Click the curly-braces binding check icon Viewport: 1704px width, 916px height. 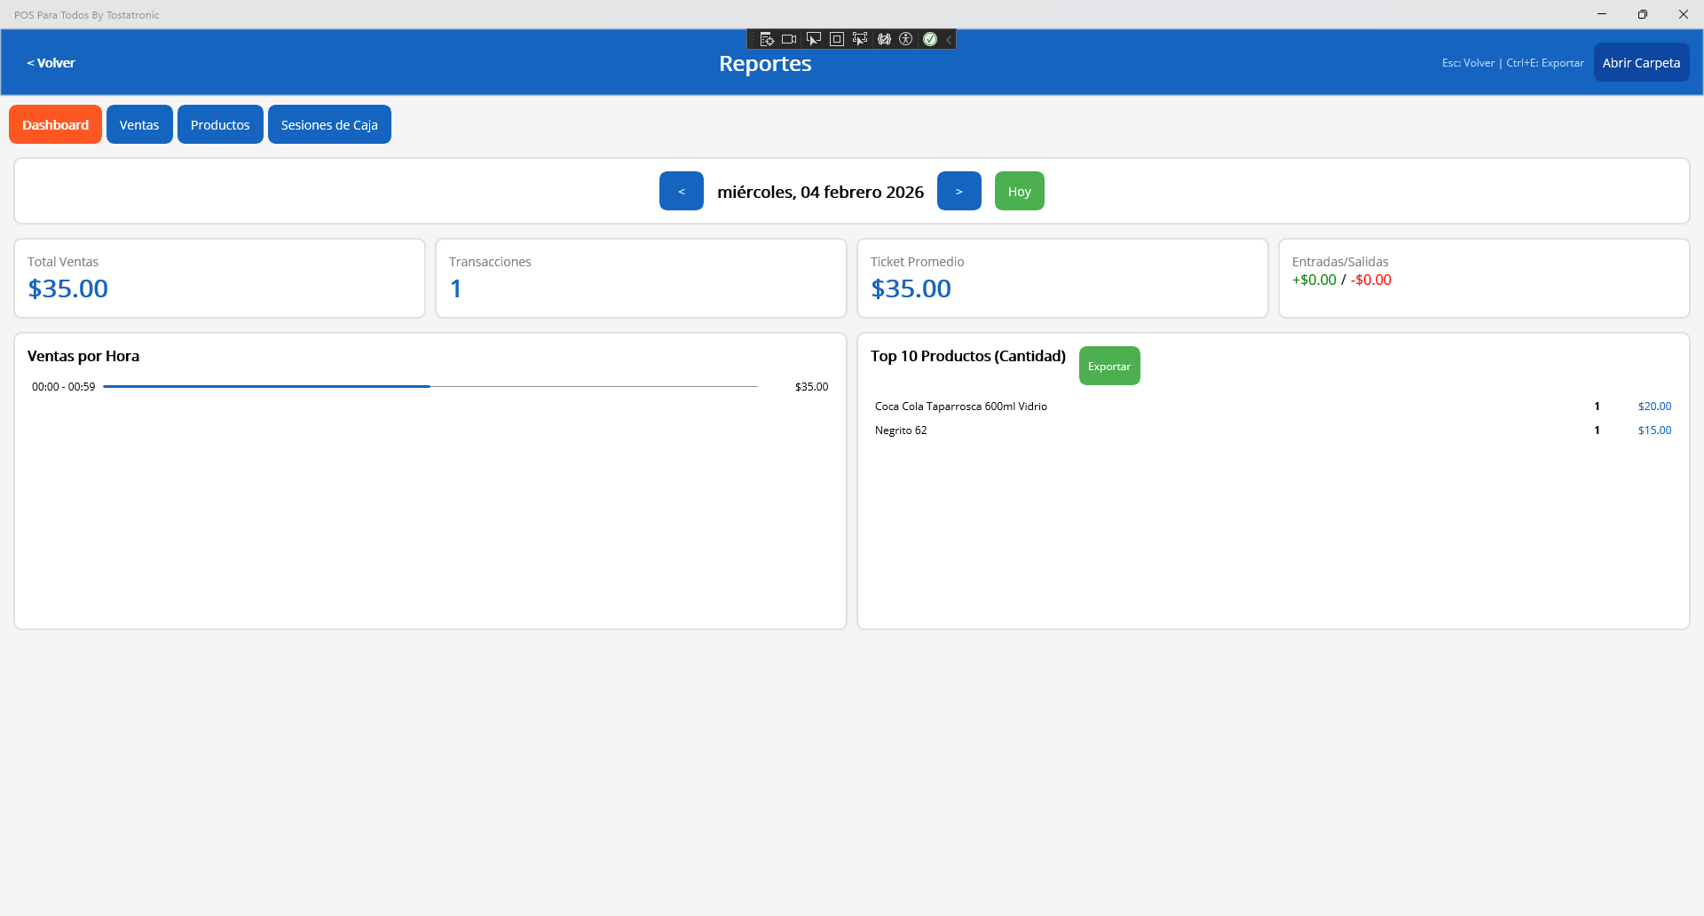[884, 39]
